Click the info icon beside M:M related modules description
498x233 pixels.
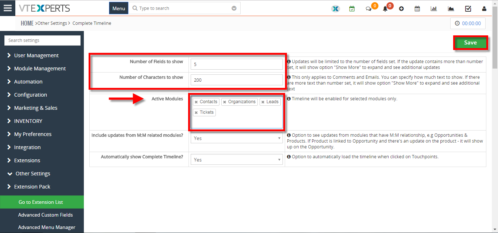coord(289,135)
